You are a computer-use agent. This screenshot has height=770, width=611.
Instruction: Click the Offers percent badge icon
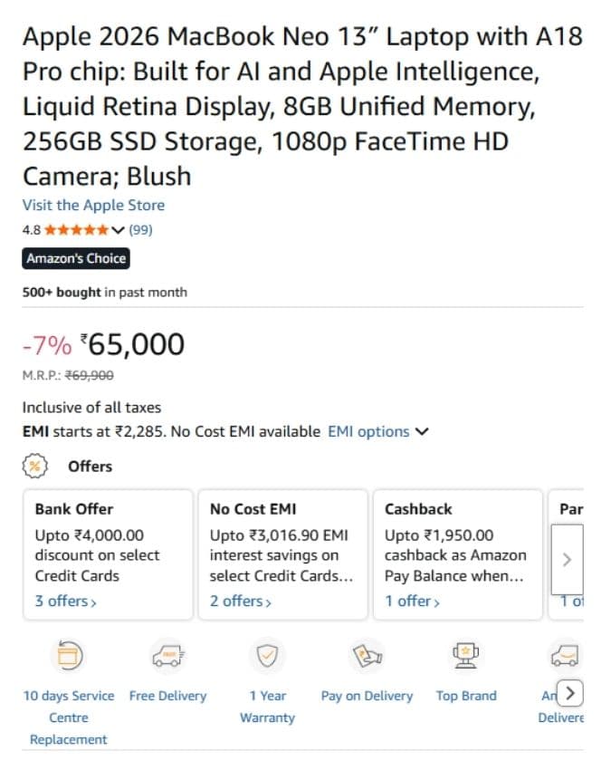click(34, 466)
